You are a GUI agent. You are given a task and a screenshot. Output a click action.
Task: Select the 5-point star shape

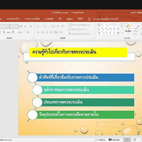coord(118,33)
